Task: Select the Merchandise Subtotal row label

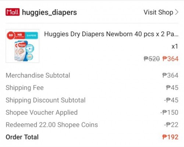Action: (38, 75)
